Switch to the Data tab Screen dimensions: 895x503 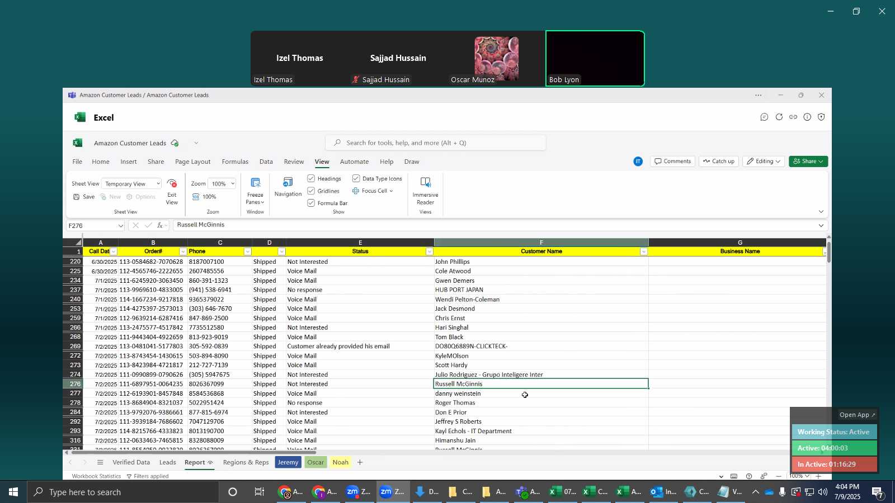[x=266, y=162]
